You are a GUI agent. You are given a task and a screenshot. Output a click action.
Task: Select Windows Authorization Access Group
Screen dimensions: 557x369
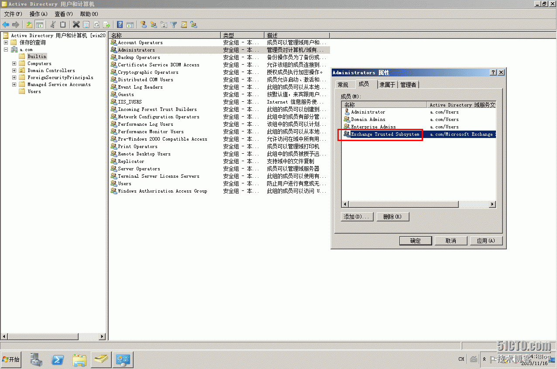click(x=162, y=191)
